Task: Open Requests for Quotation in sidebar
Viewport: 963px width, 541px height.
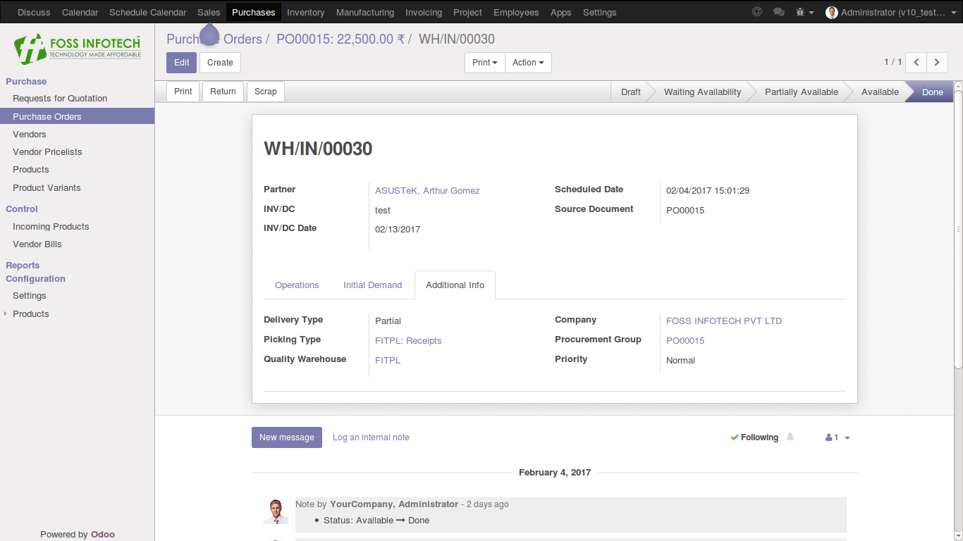Action: coord(60,99)
